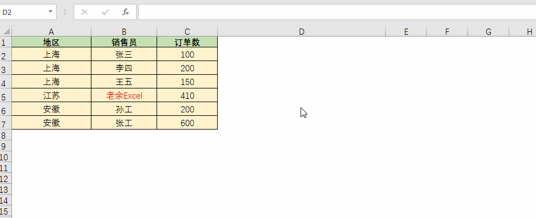Click the 地区 header cell
Viewport: 536px width, 218px height.
click(51, 42)
